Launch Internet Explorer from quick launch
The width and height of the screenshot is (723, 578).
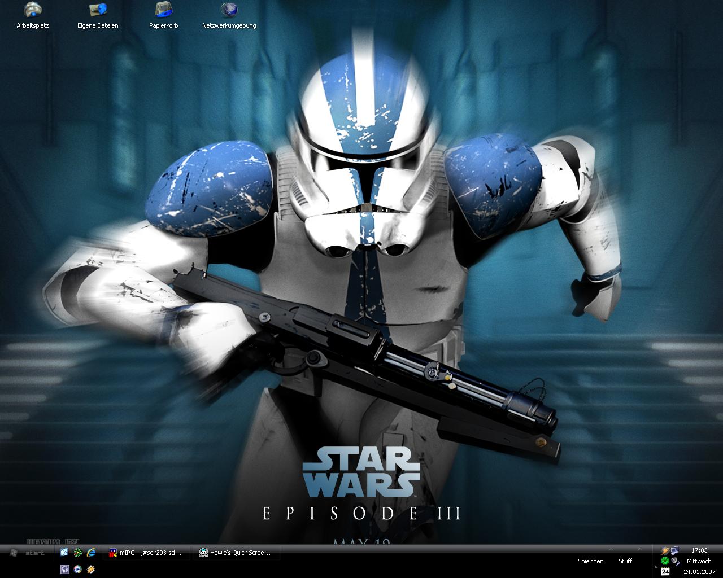pos(92,553)
